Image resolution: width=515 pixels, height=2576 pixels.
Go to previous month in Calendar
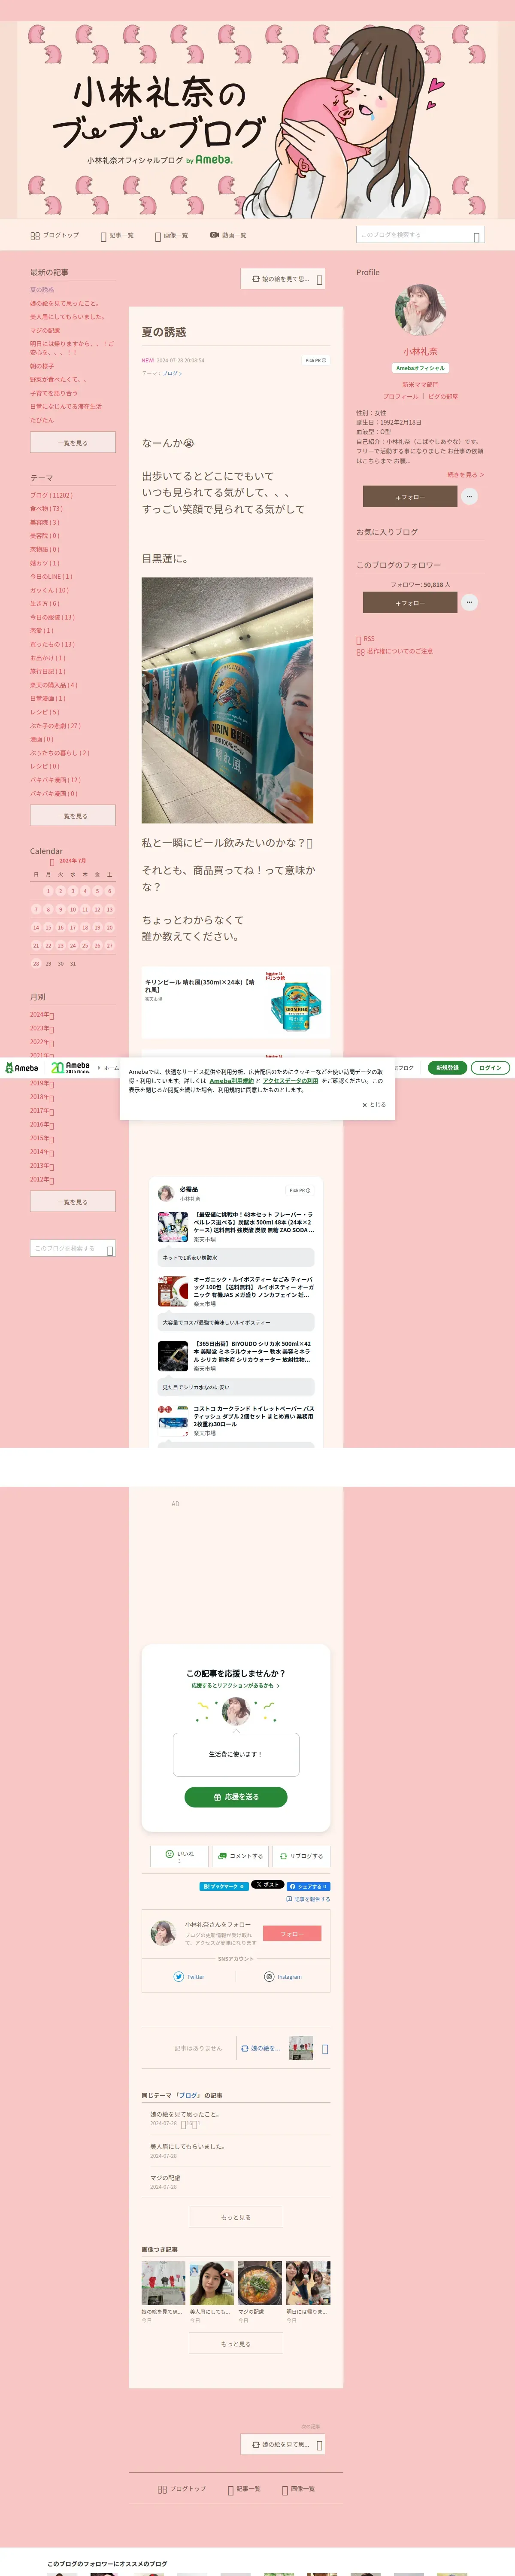[x=52, y=862]
